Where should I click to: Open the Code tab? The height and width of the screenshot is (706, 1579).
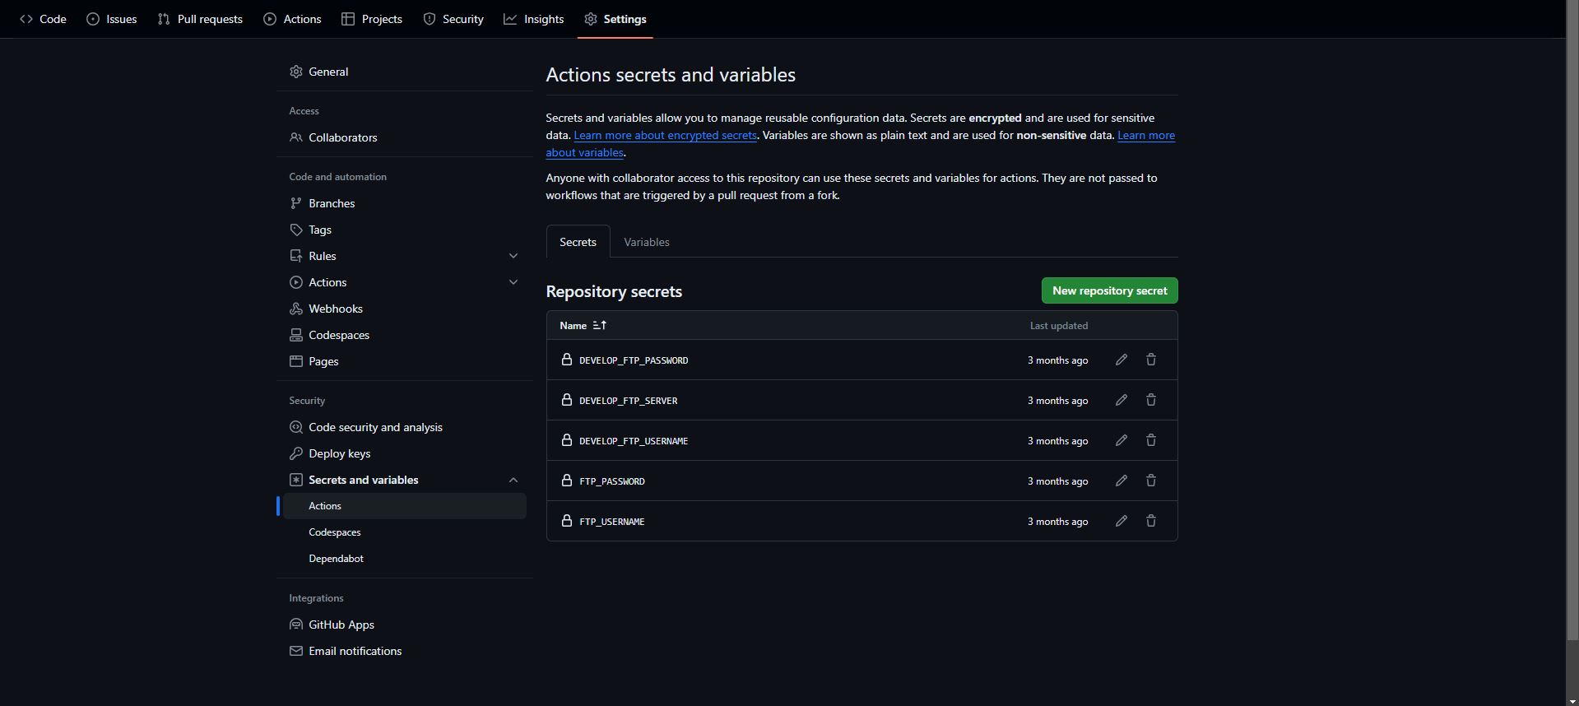click(x=43, y=19)
